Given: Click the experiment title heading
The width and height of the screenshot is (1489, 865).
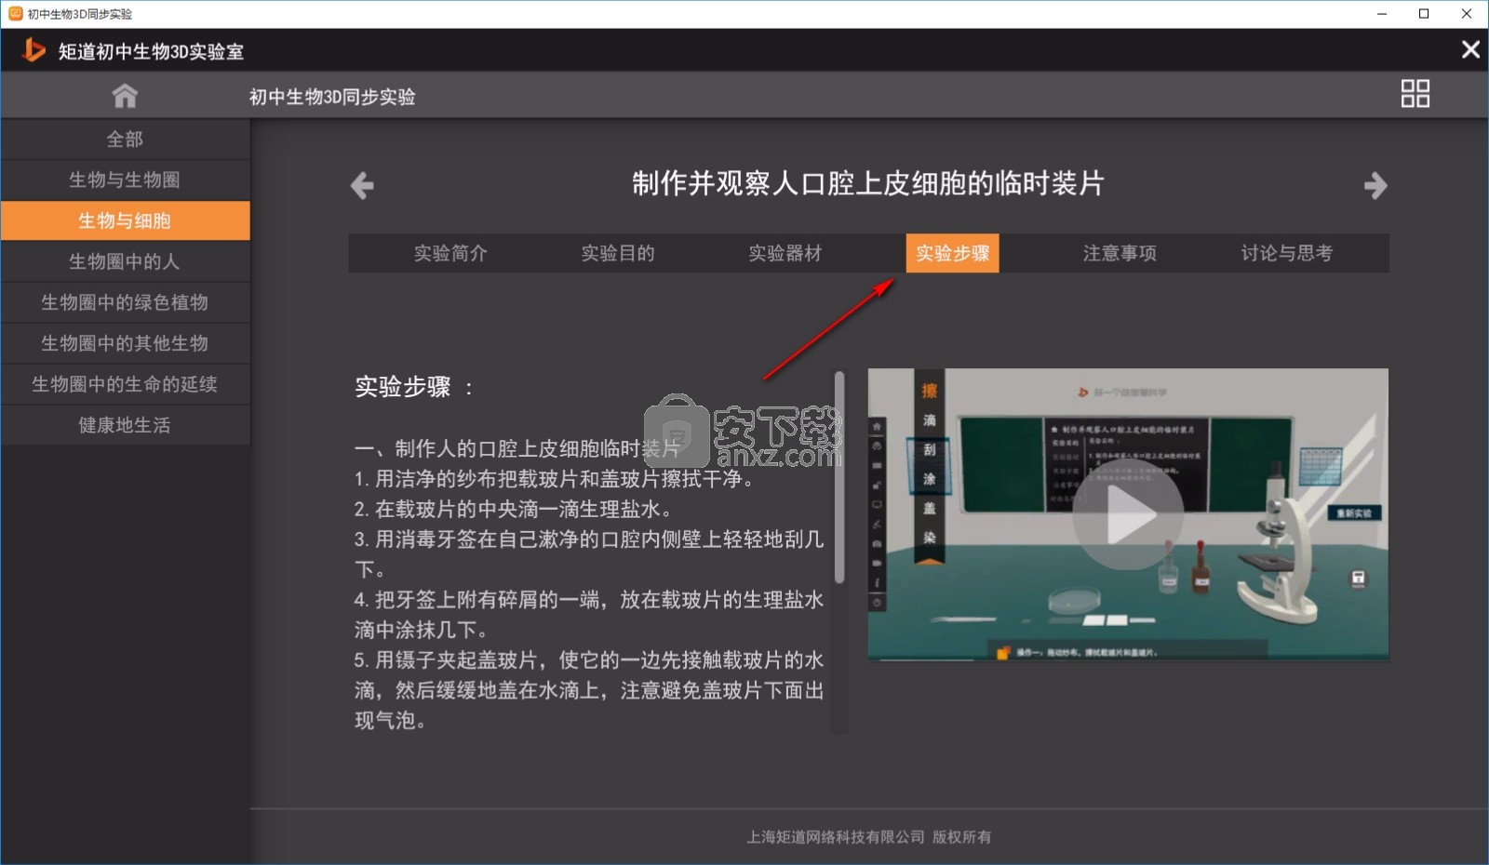Looking at the screenshot, I should point(868,183).
